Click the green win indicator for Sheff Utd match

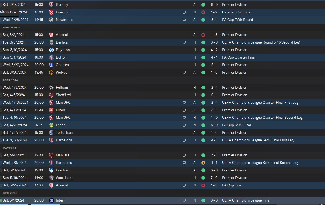203,95
